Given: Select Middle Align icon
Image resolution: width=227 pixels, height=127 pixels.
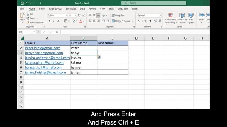Looking at the screenshot, I should (x=94, y=15).
